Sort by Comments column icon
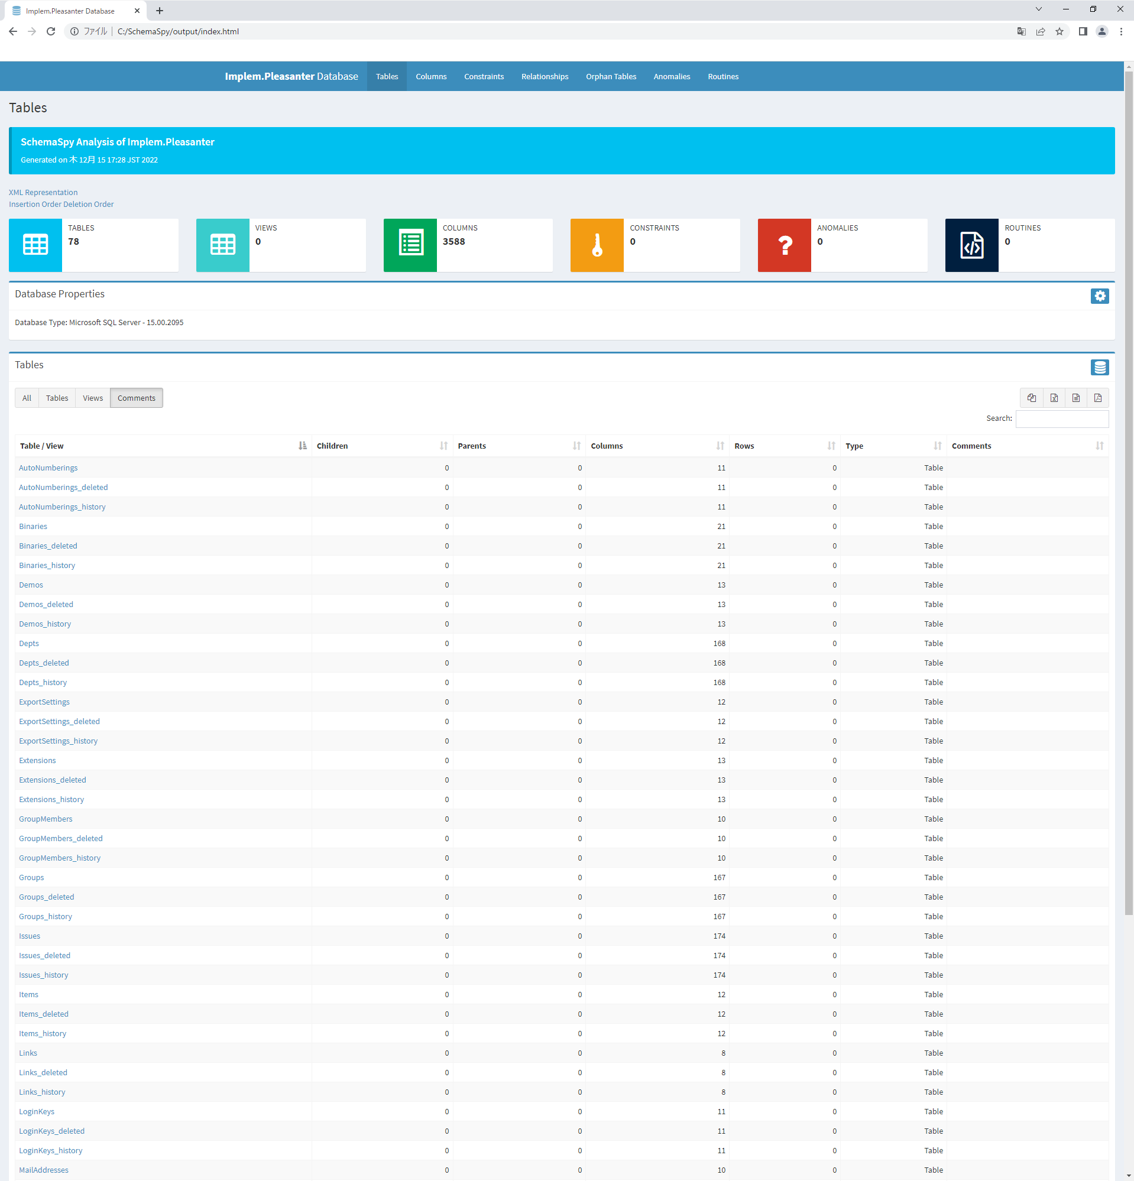 click(1100, 446)
